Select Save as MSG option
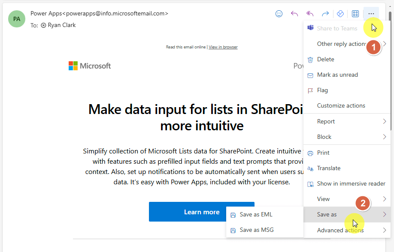The width and height of the screenshot is (394, 252). (x=264, y=230)
